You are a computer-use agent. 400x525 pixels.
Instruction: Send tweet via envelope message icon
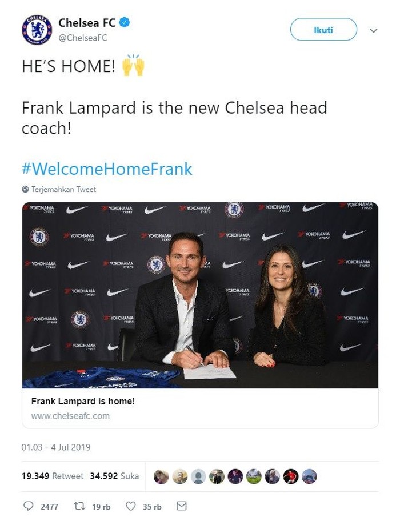coord(181,506)
